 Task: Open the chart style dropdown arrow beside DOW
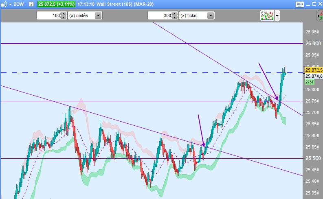pos(10,4)
